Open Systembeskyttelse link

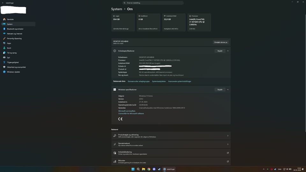(x=159, y=81)
